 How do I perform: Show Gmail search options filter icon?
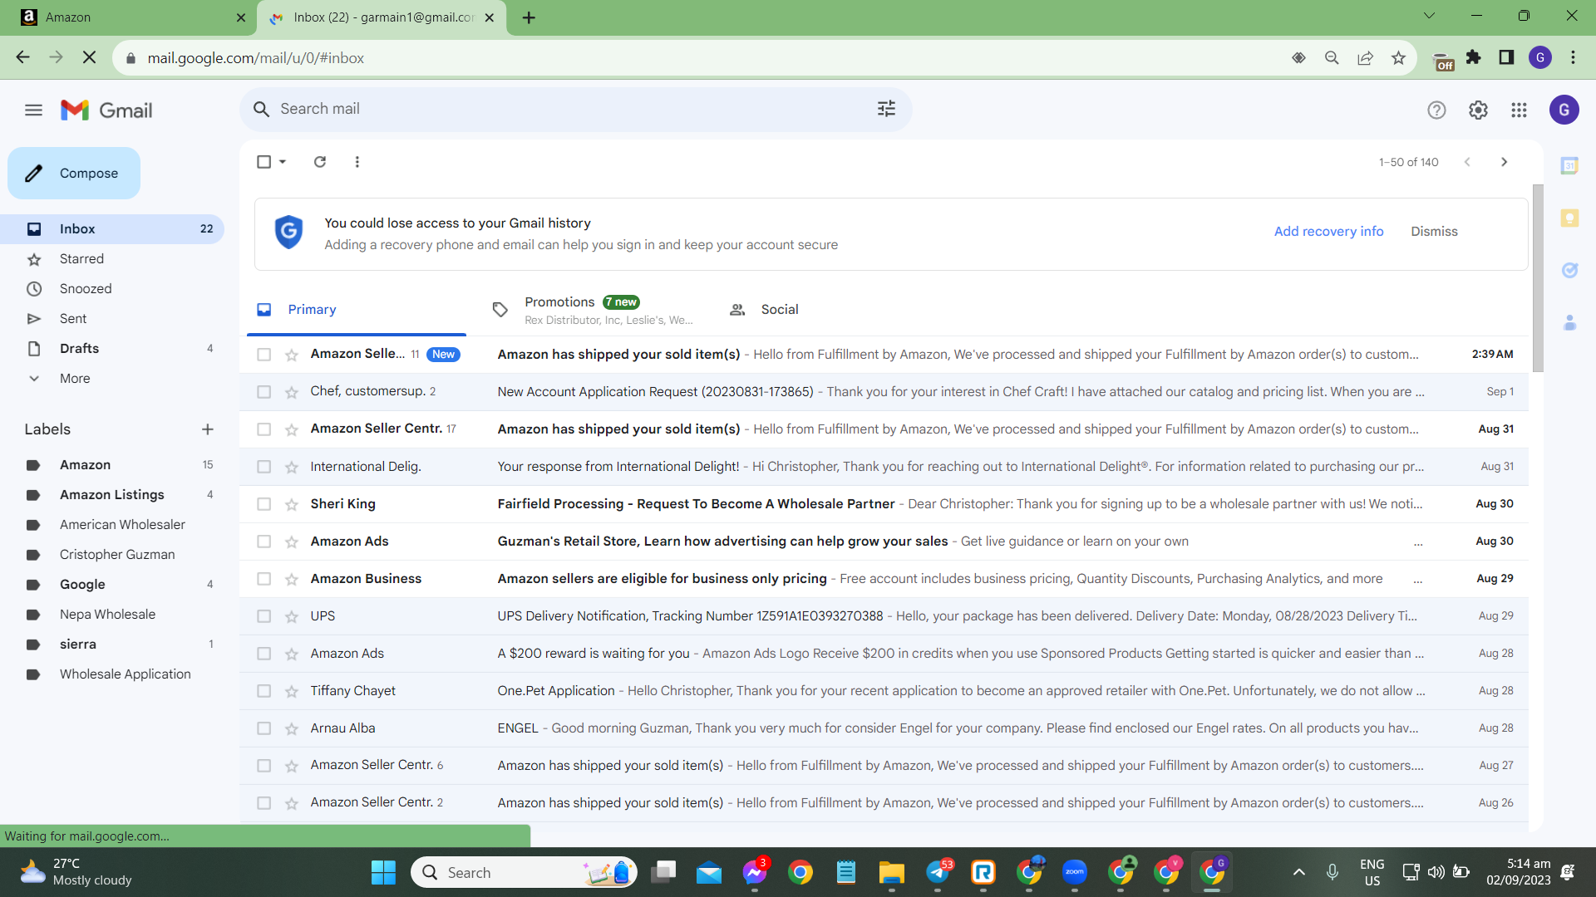(886, 109)
